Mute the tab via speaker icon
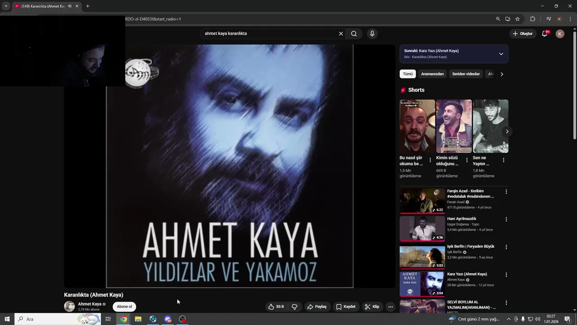 (69, 6)
